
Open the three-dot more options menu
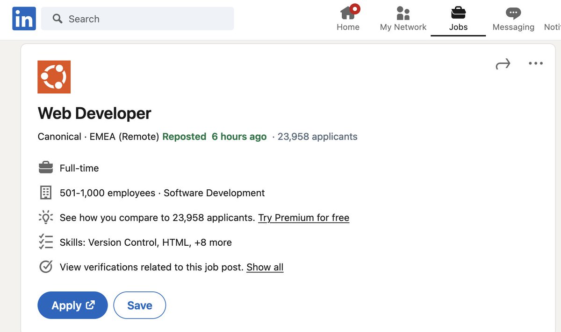536,63
